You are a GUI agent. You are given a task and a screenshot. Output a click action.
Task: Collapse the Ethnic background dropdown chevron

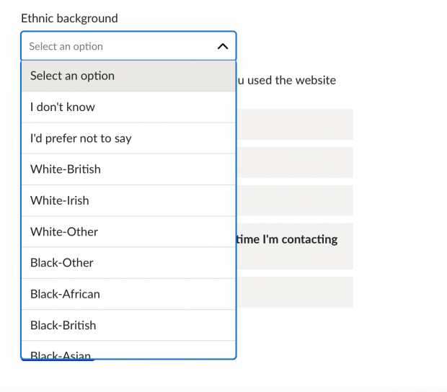point(223,46)
